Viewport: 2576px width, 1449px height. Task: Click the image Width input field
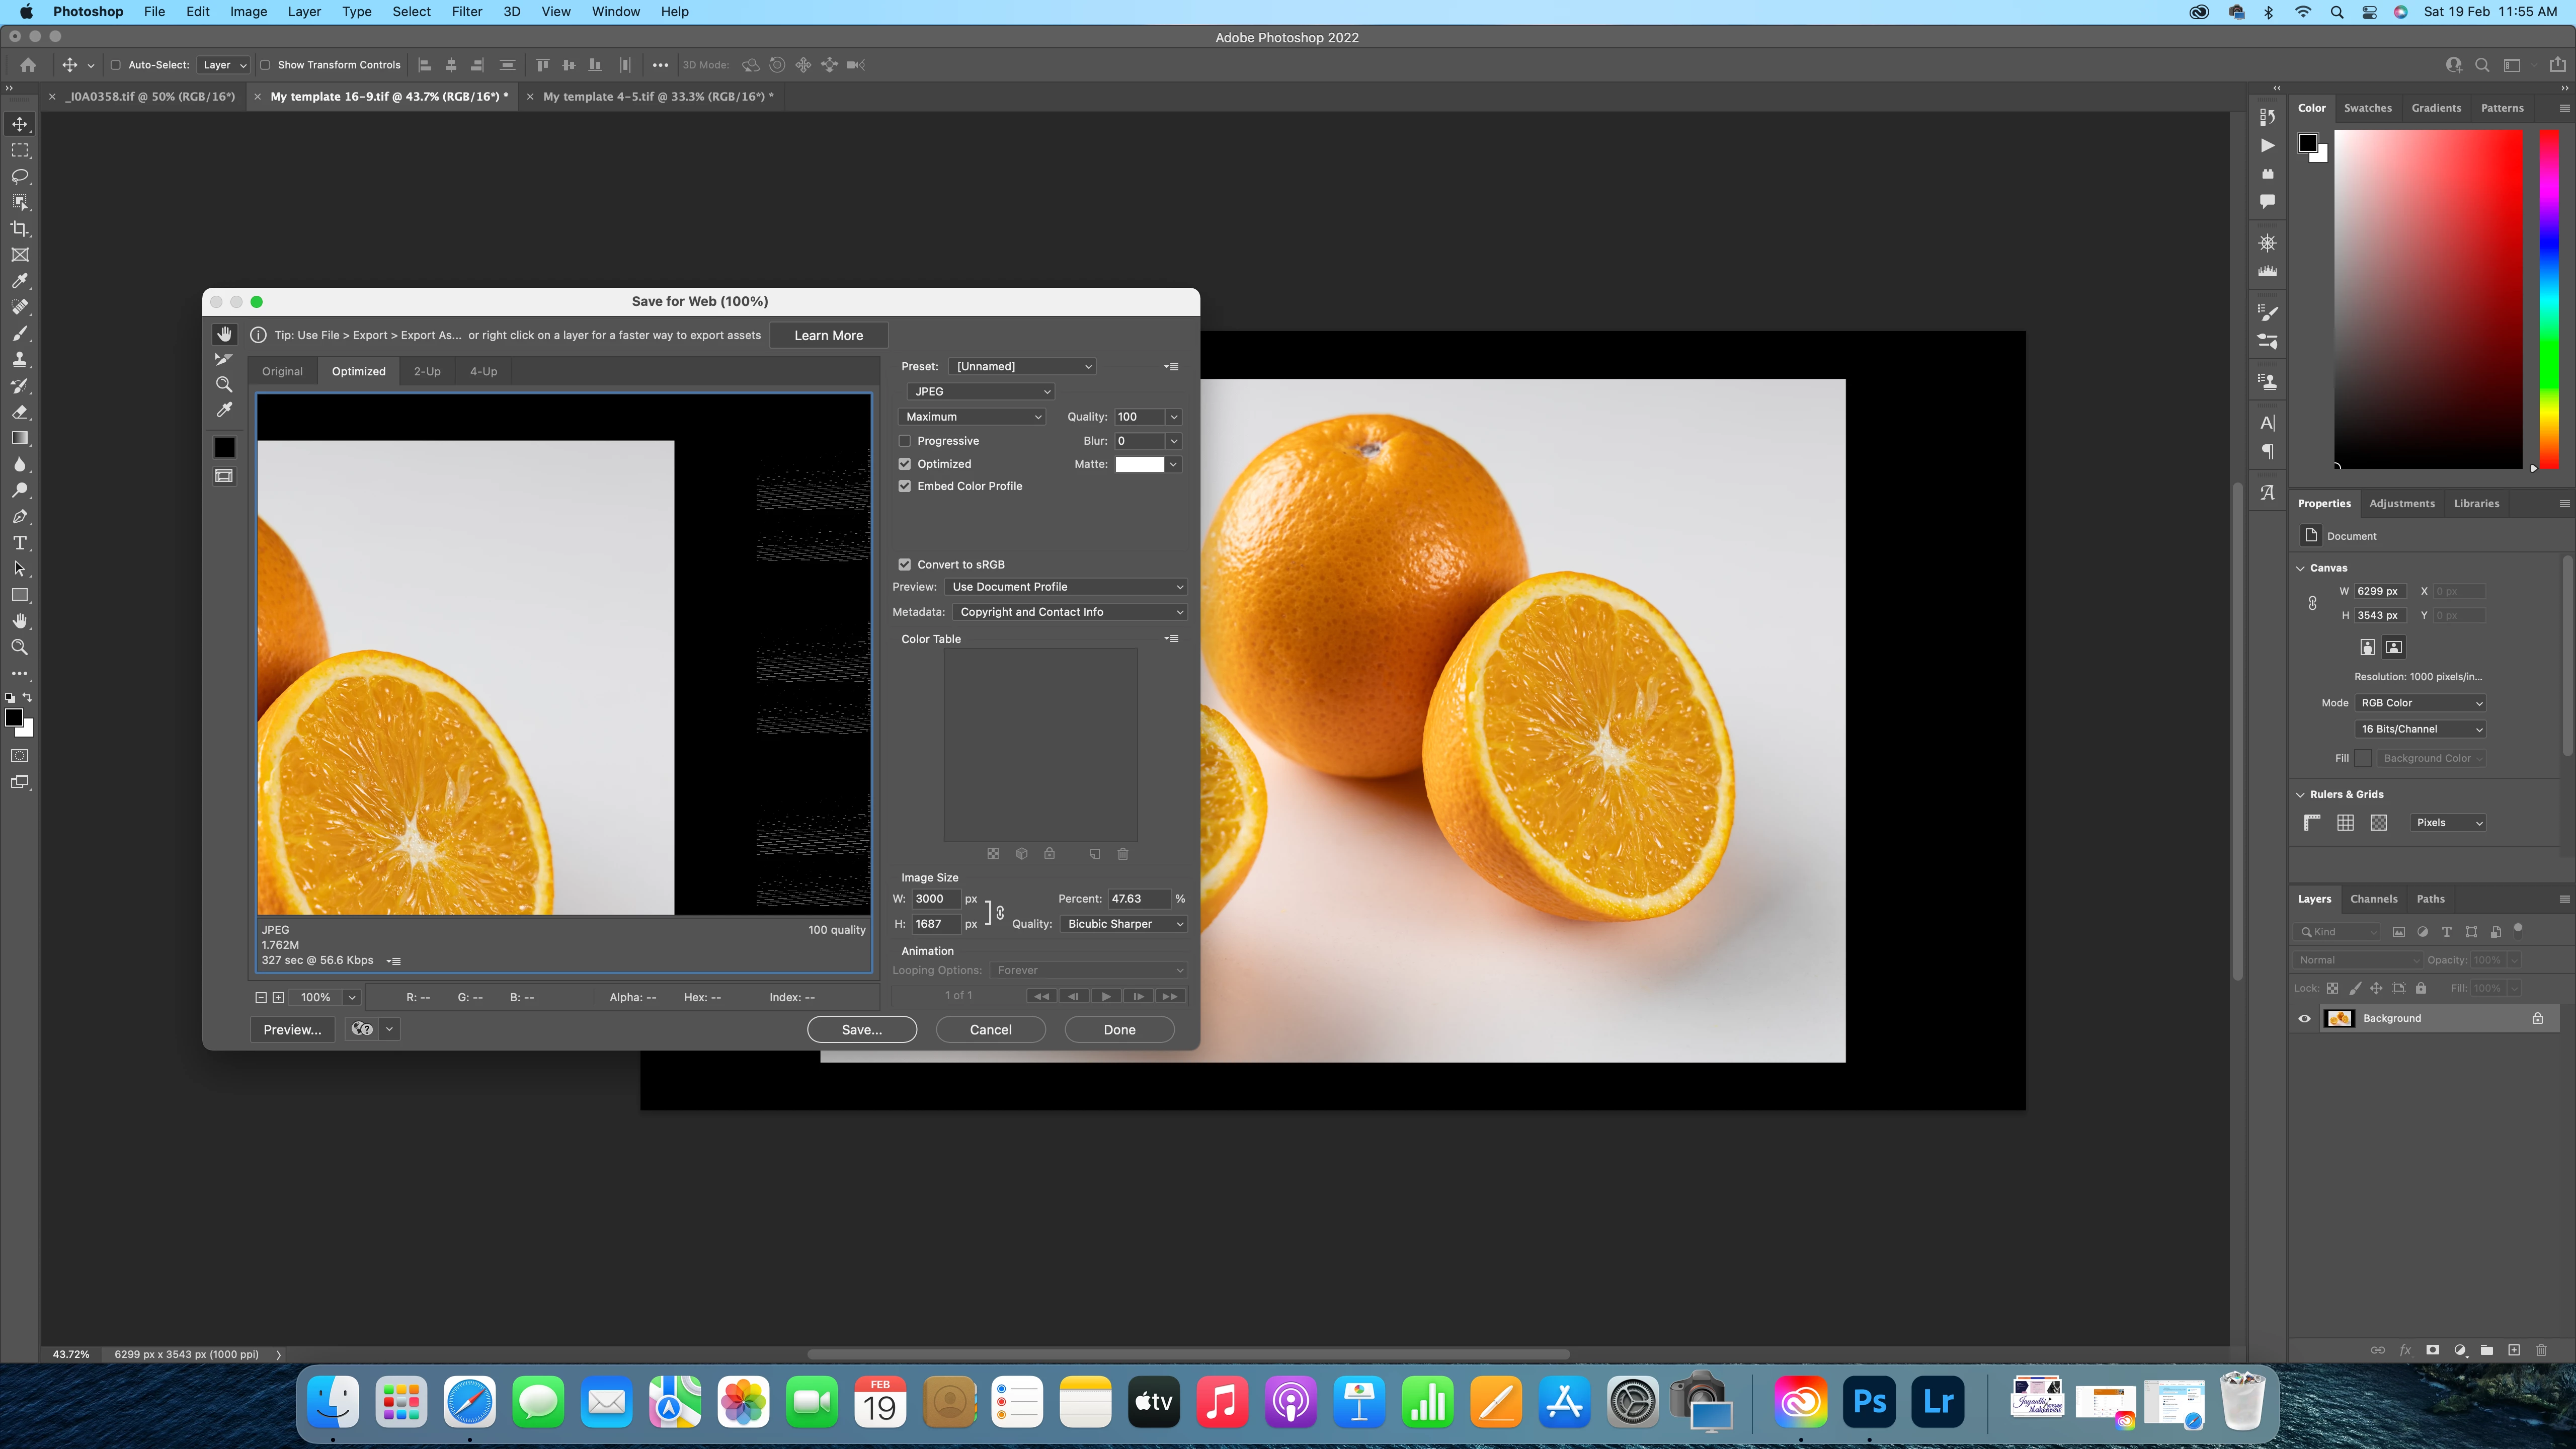(x=936, y=899)
